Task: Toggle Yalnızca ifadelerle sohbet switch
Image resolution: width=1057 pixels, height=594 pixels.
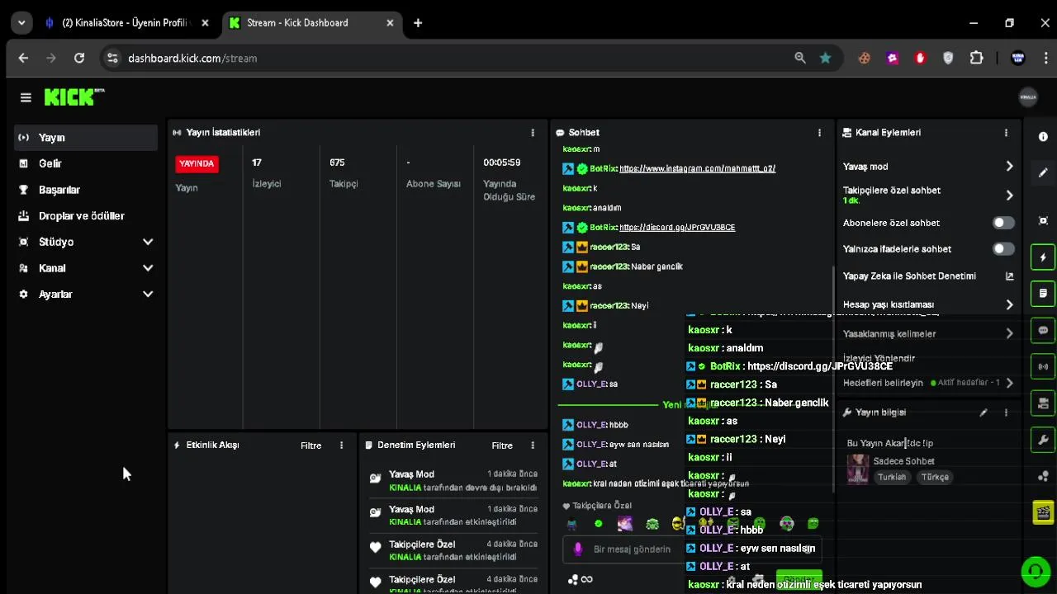Action: pos(1002,248)
